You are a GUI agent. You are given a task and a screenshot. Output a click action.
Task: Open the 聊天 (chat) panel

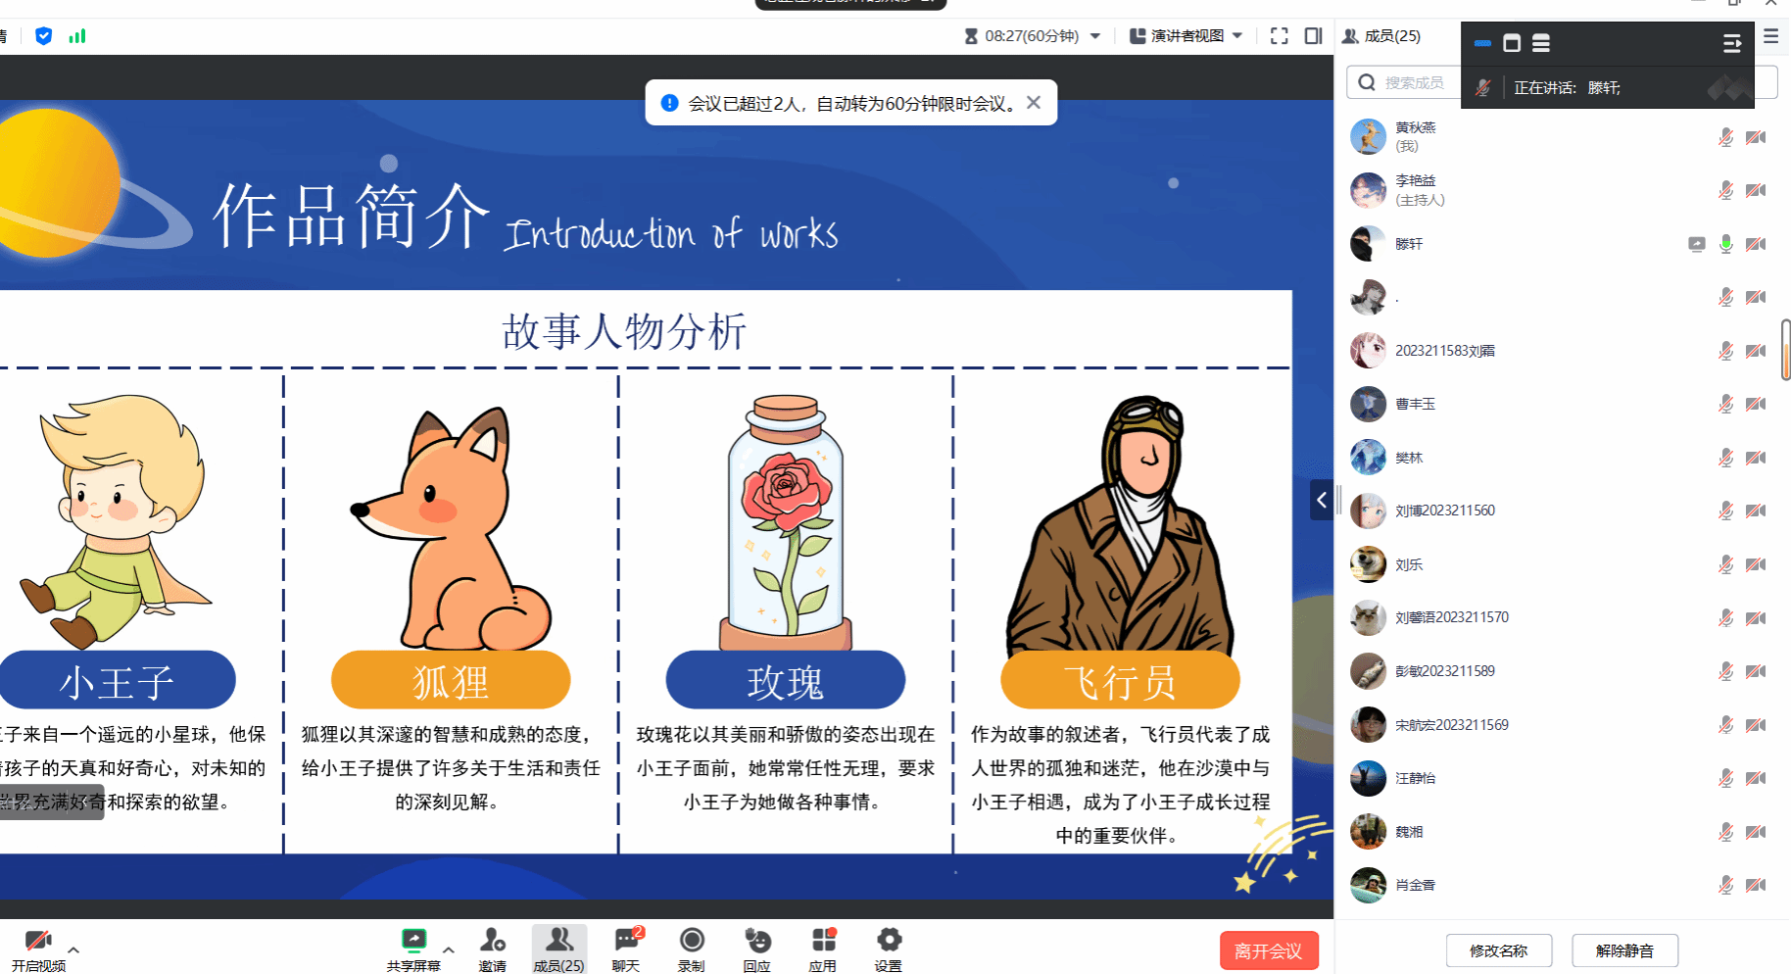point(625,942)
